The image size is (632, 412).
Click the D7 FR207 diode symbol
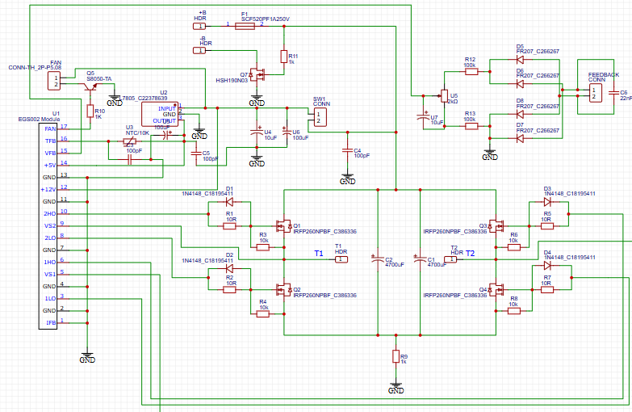(x=520, y=138)
